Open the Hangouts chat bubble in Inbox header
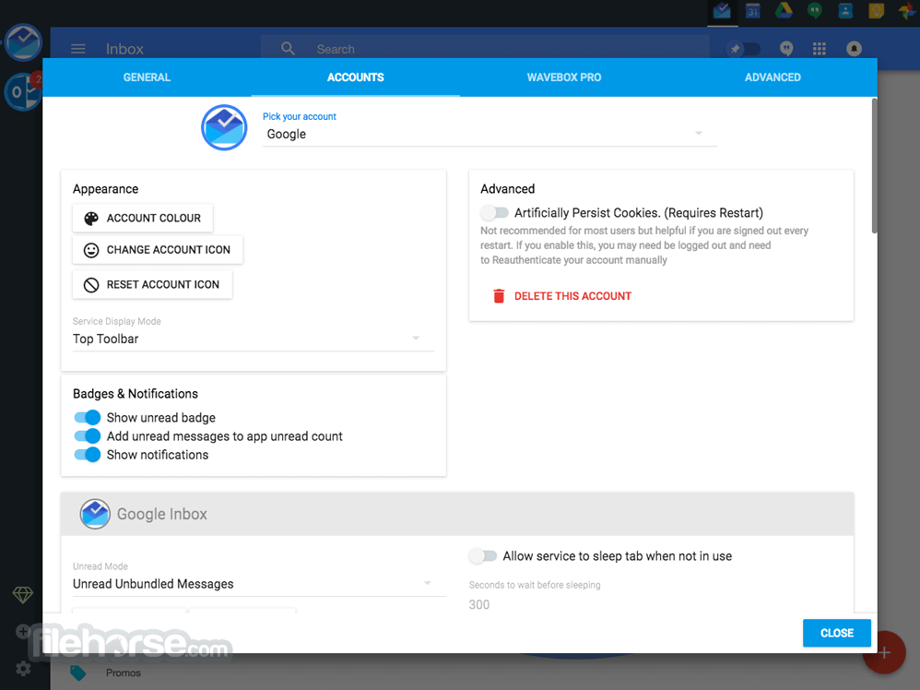Image resolution: width=920 pixels, height=690 pixels. [x=786, y=49]
